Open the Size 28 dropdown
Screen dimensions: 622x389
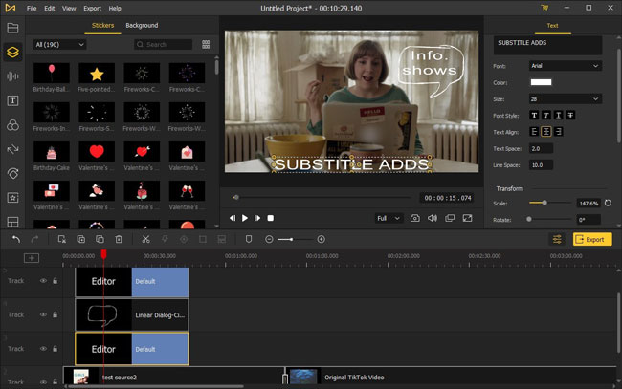click(x=566, y=99)
